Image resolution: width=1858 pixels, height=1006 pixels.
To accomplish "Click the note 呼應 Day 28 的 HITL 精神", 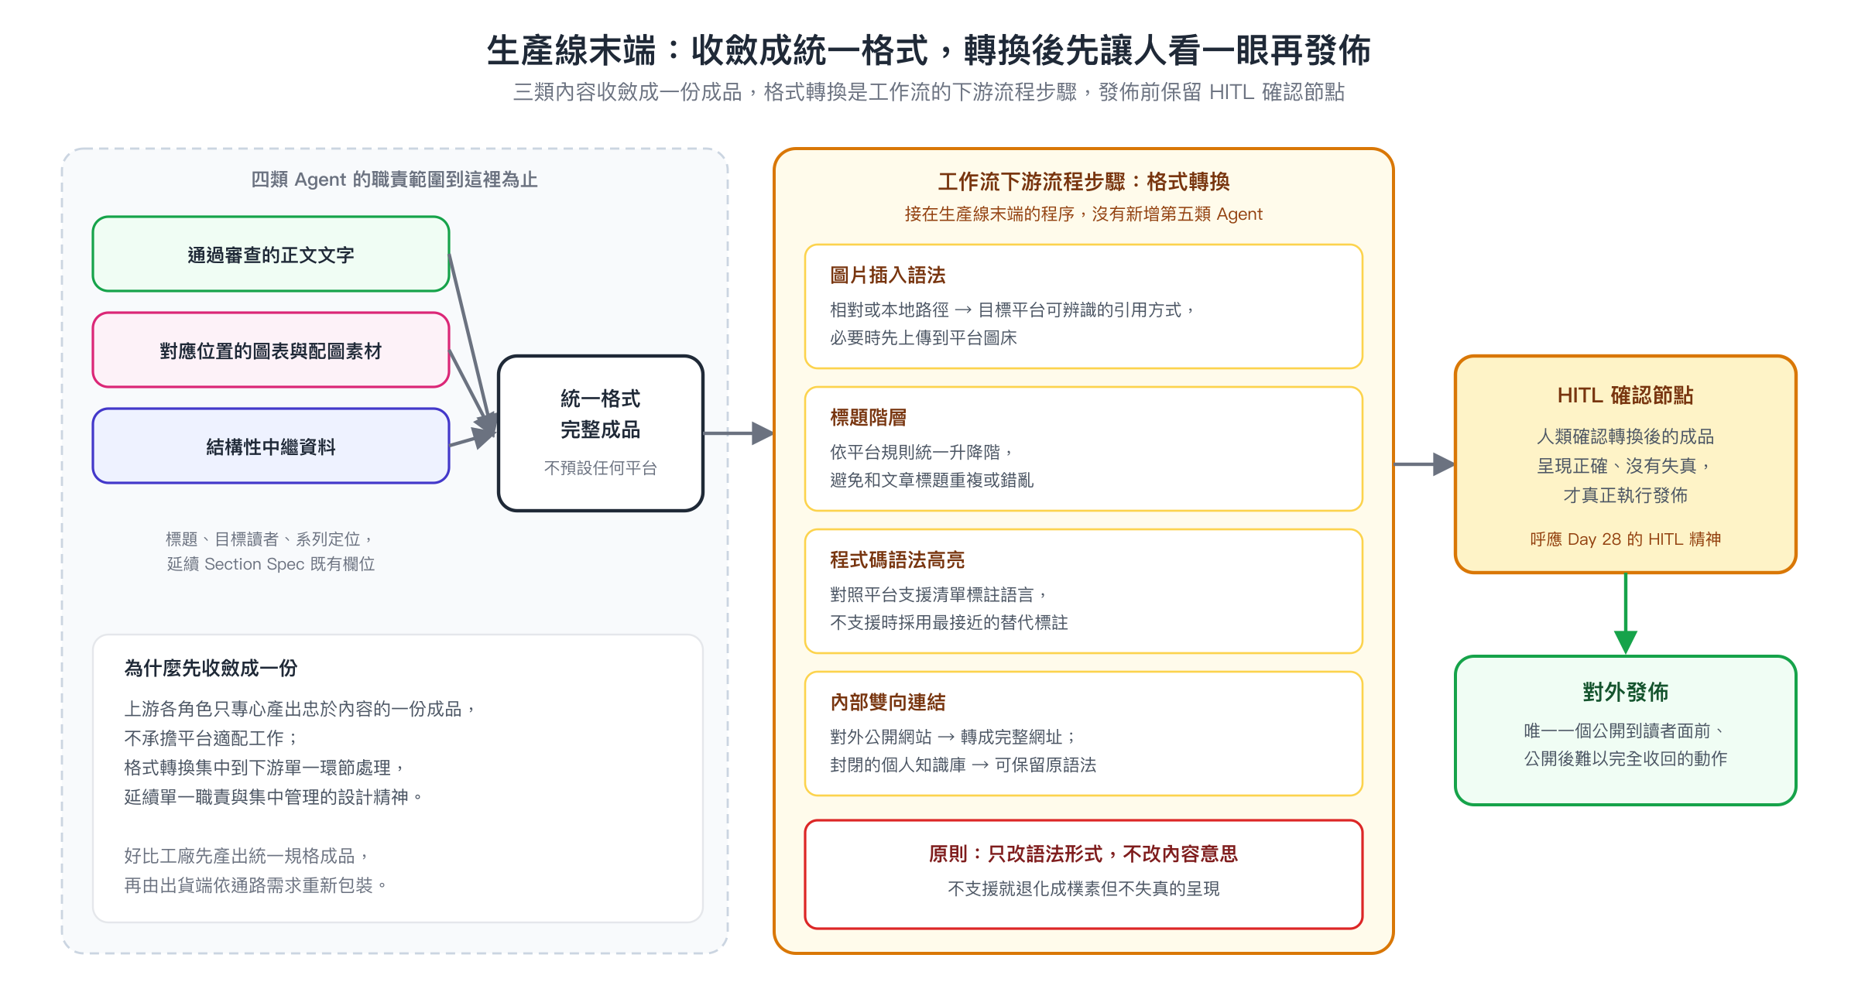I will tap(1626, 539).
